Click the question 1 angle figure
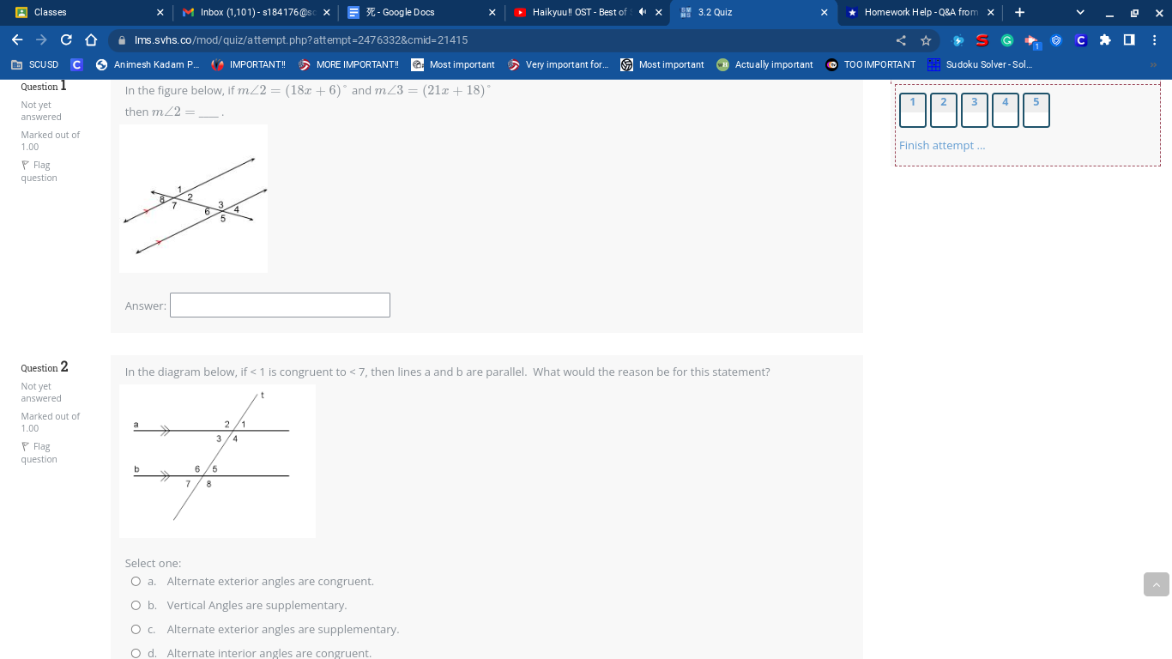This screenshot has width=1172, height=659. pos(194,199)
